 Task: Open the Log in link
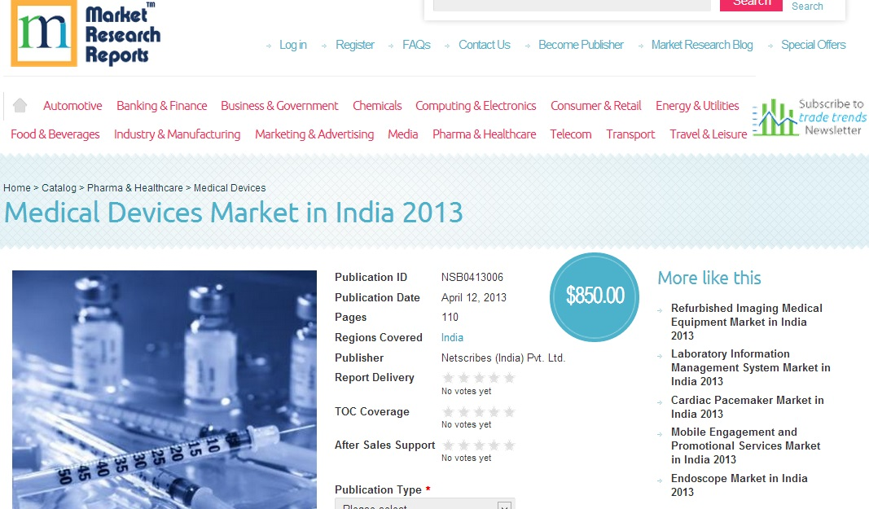click(292, 45)
